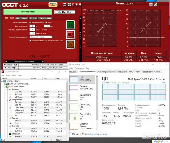Select Ethernet in Task Manager sidebar
170x143 pixels.
pyautogui.click(x=82, y=126)
